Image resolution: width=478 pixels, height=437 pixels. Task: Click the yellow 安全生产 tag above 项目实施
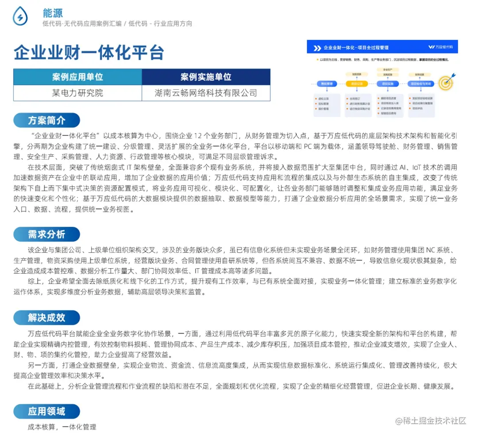pyautogui.click(x=388, y=70)
